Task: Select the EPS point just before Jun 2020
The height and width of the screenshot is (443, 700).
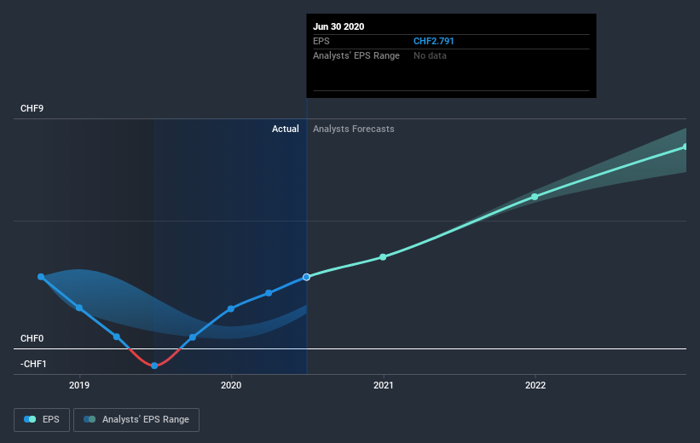Action: 269,293
